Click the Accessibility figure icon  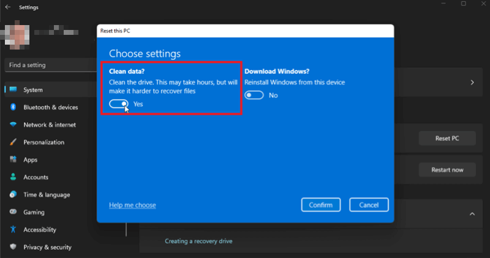click(x=13, y=230)
